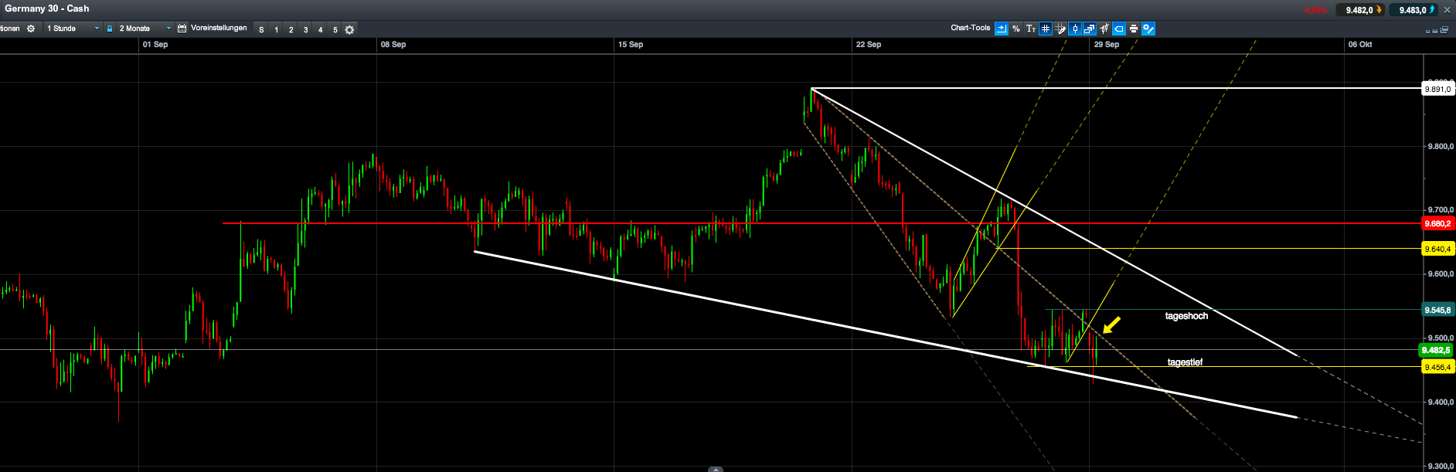
Task: Click the 9.400,0 axis value
Action: point(1441,402)
